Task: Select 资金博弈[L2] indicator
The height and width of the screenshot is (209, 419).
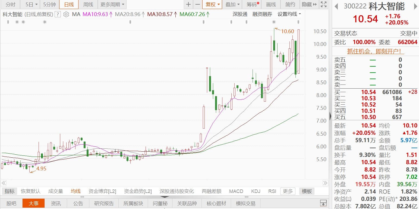Action: click(x=102, y=191)
